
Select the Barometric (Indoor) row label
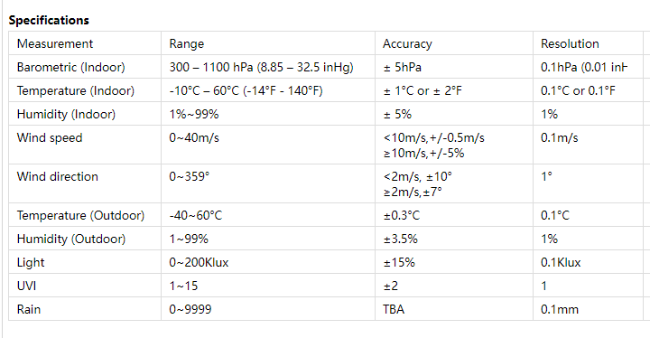(71, 67)
